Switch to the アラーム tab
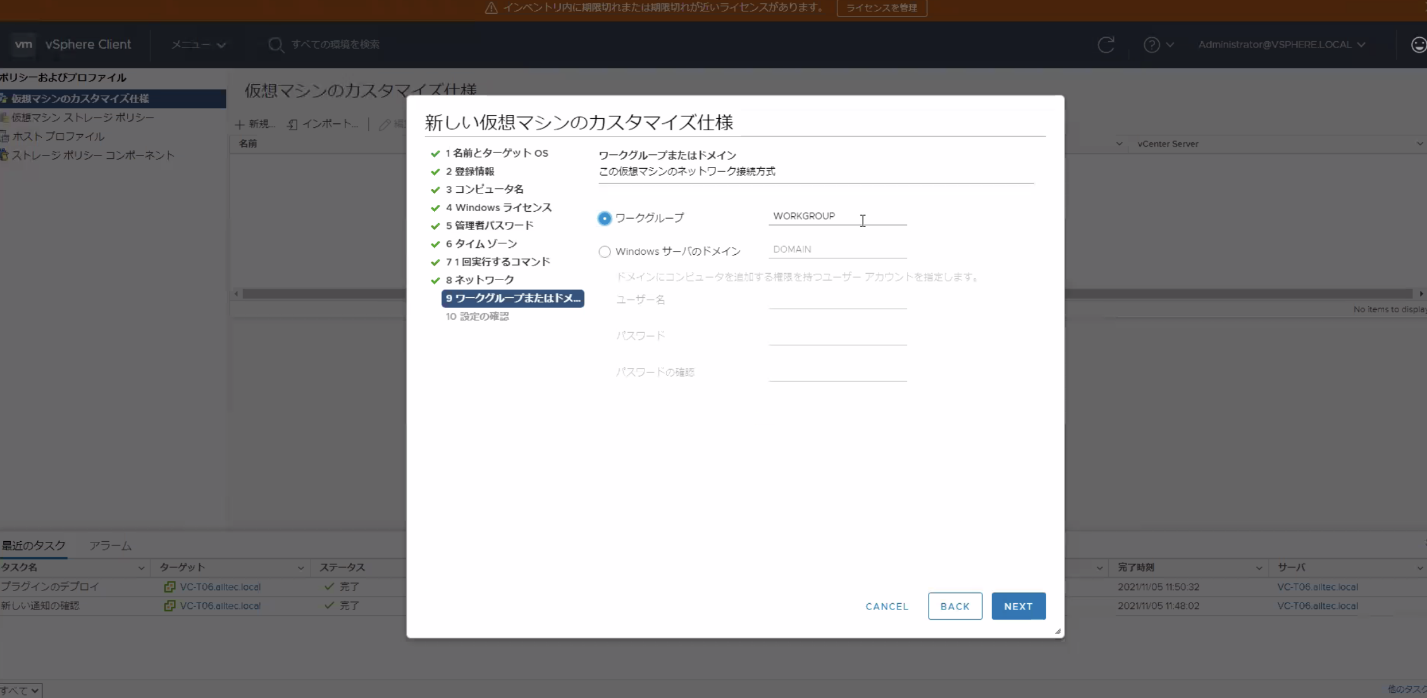The height and width of the screenshot is (698, 1427). 110,545
